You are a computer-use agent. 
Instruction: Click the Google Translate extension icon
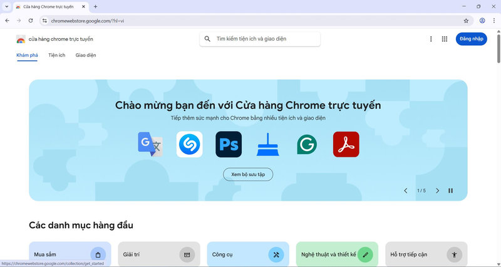[x=150, y=144]
